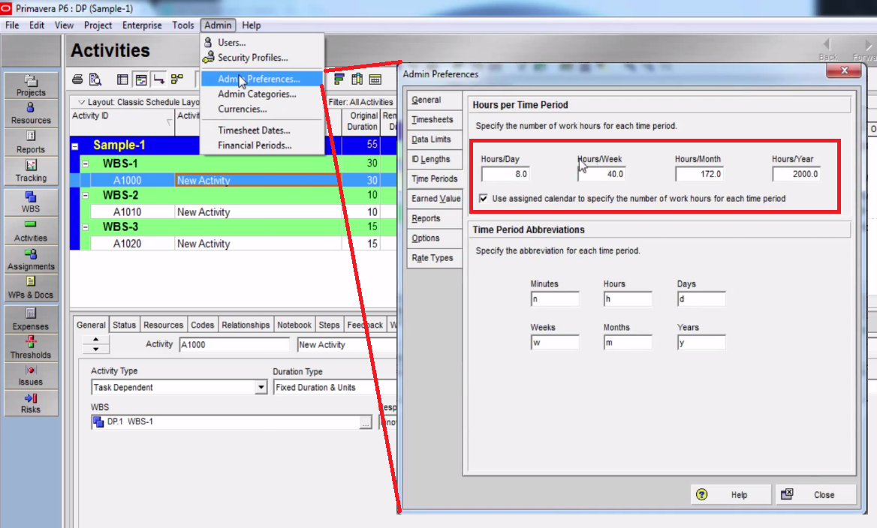Image resolution: width=877 pixels, height=528 pixels.
Task: Click the Timescale toolbar icon
Action: pos(375,79)
